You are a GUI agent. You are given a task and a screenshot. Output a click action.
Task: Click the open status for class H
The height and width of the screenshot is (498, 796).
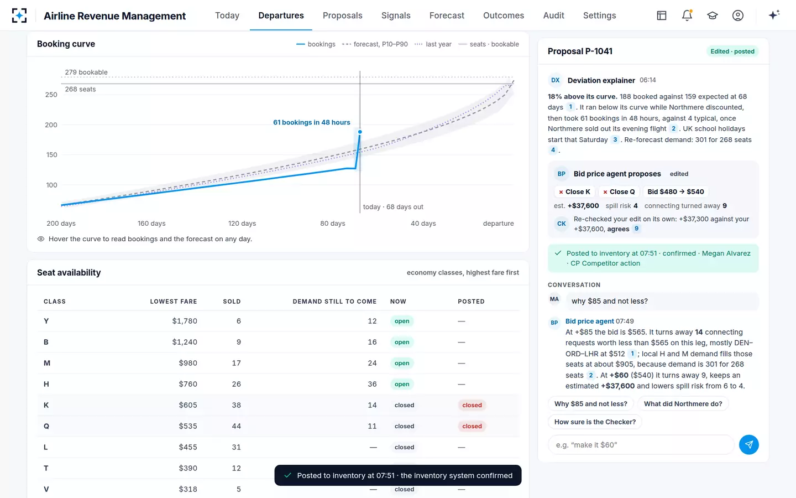(x=402, y=384)
